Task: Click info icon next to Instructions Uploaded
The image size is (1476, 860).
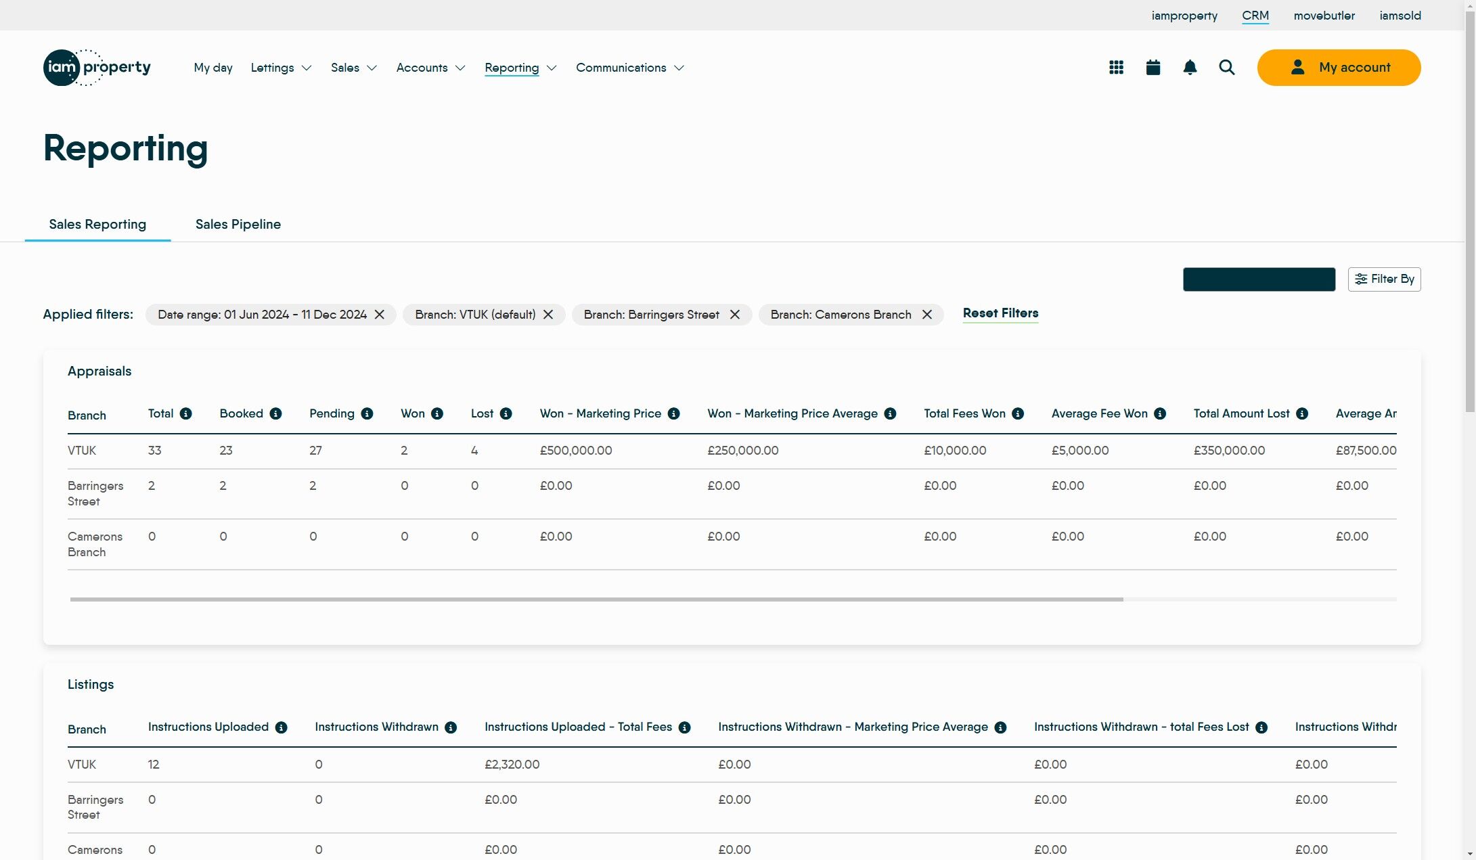Action: [281, 727]
